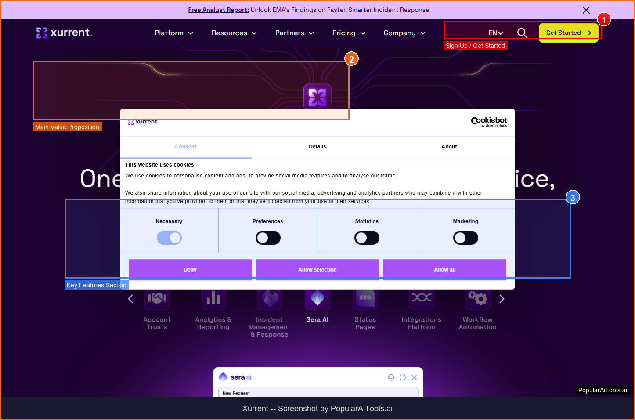This screenshot has width=635, height=420.
Task: Expand the Platform navigation dropdown
Action: 174,33
